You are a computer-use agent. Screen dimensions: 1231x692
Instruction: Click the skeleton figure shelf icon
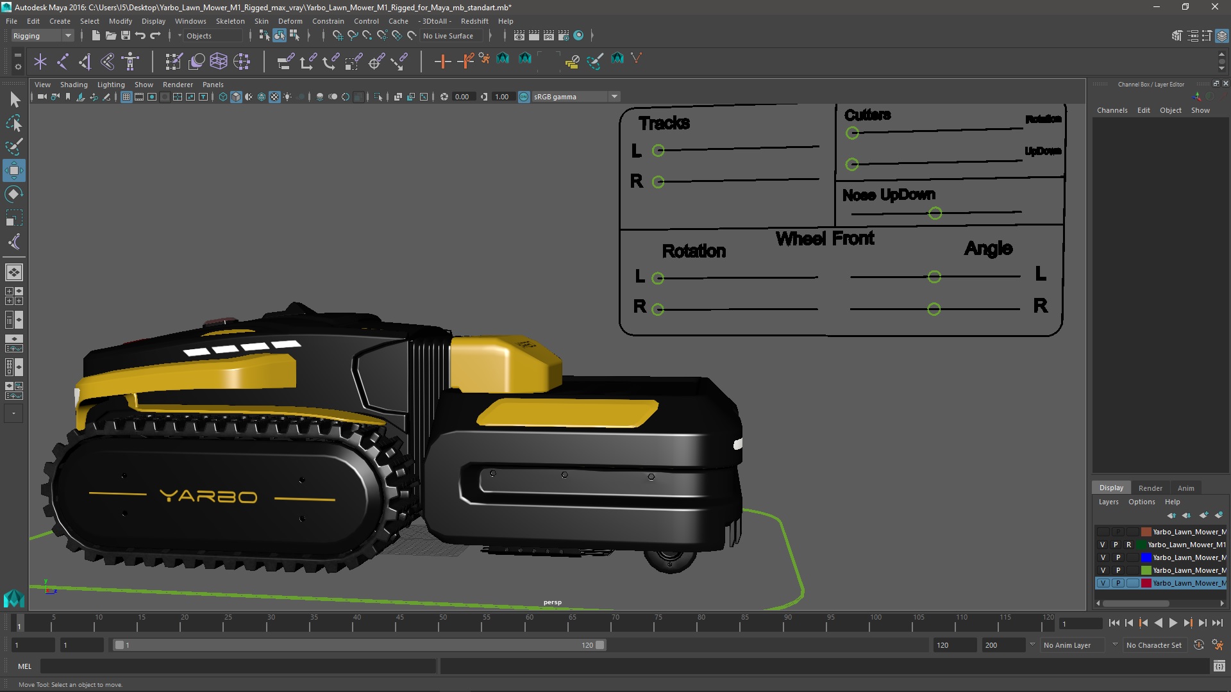click(130, 62)
